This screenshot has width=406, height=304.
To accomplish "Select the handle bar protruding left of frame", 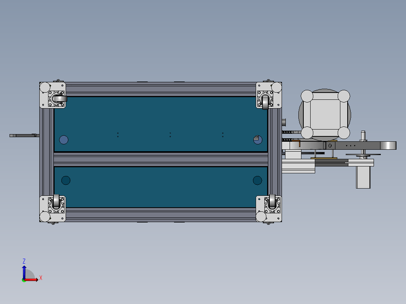I will 24,136.
